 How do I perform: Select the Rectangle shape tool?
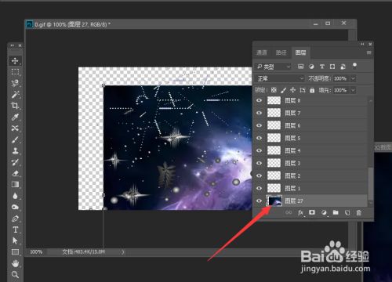click(15, 252)
